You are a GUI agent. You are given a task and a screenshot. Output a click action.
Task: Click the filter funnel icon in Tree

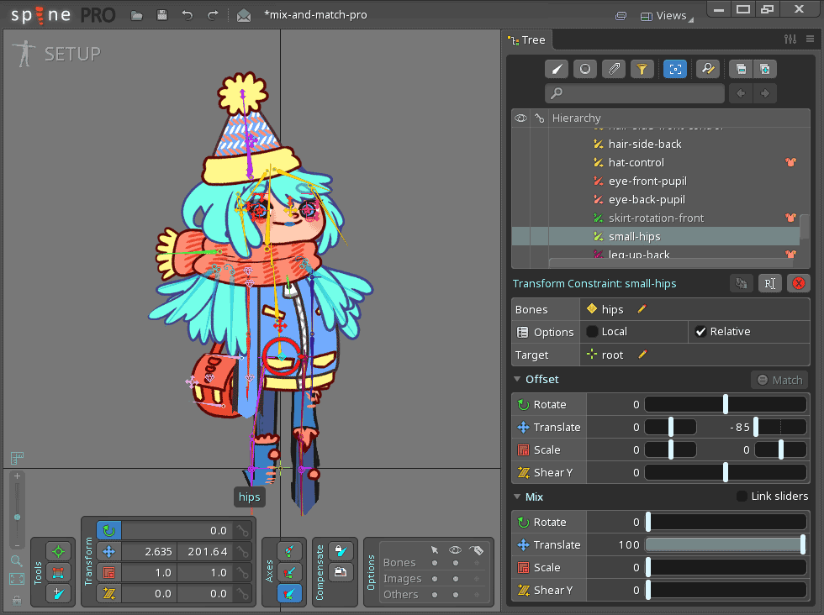pyautogui.click(x=641, y=70)
